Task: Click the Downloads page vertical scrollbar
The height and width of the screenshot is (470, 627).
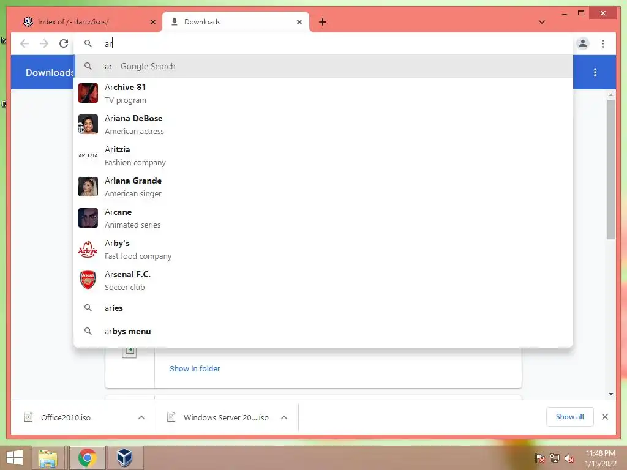Action: tap(610, 170)
